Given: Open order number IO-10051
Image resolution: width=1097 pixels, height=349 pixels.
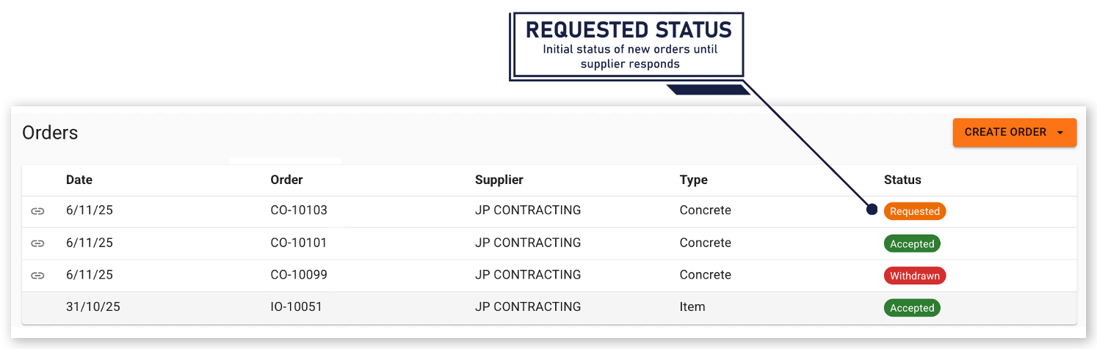Looking at the screenshot, I should click(296, 307).
